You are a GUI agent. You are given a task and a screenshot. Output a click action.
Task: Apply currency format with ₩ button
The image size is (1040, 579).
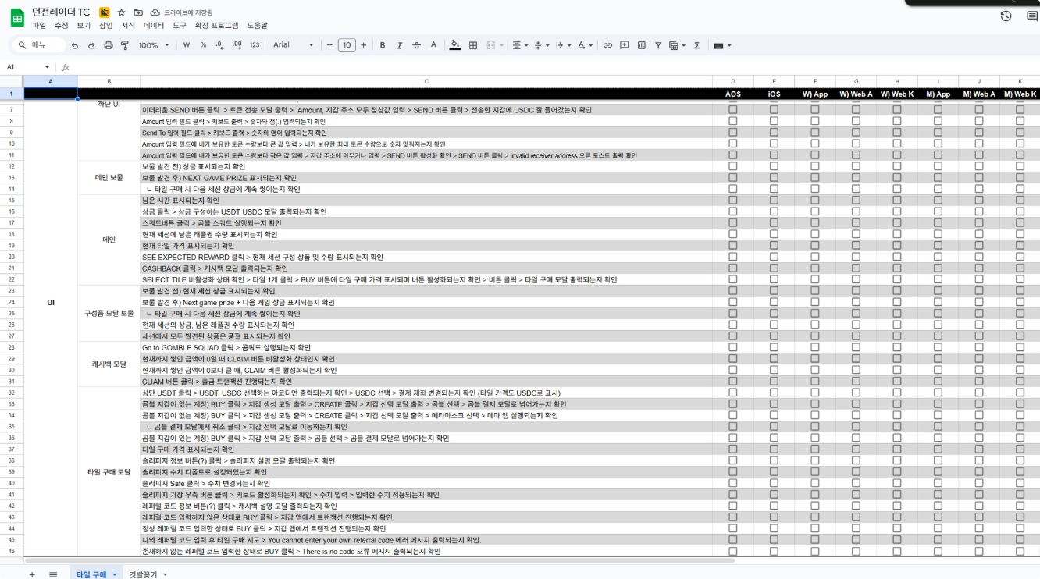click(187, 45)
